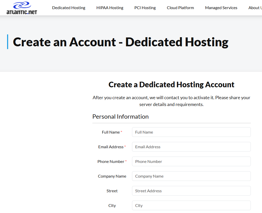
Task: Open the Managed Services menu
Action: 221,8
